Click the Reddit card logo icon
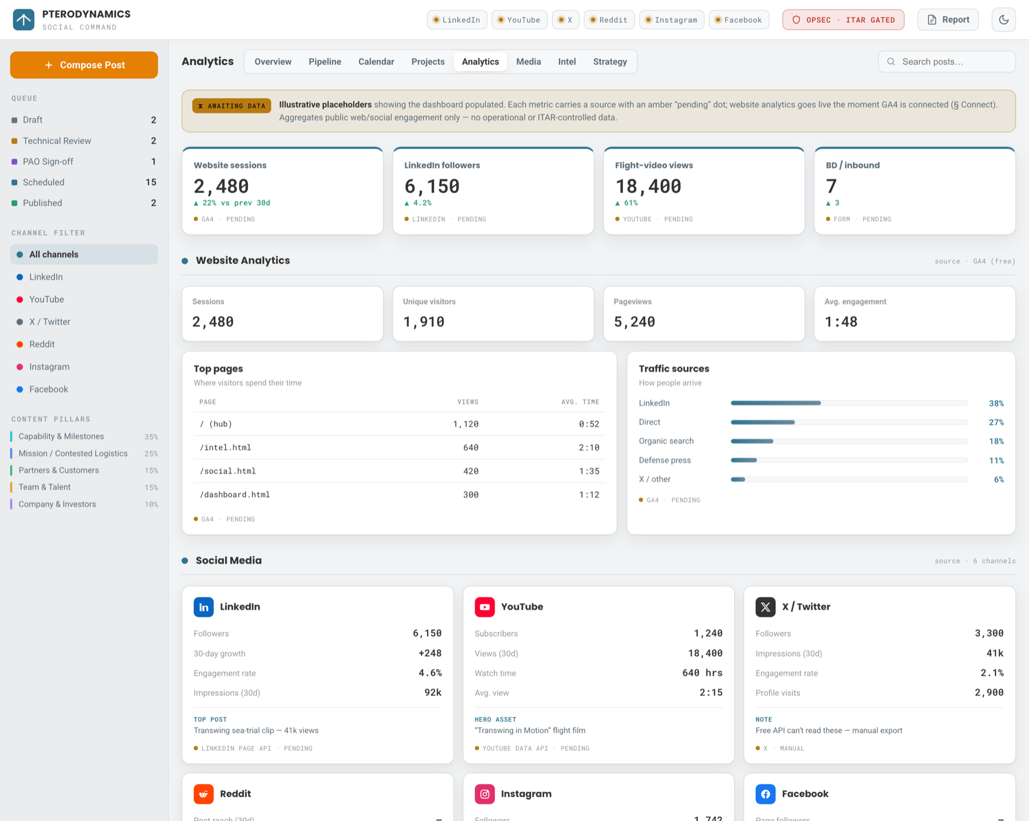This screenshot has height=821, width=1029. [204, 794]
